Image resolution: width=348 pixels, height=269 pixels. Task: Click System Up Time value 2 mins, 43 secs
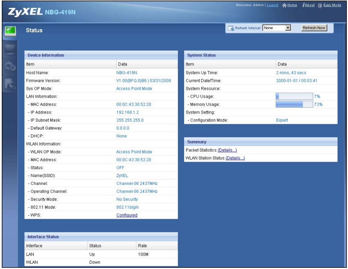click(291, 73)
